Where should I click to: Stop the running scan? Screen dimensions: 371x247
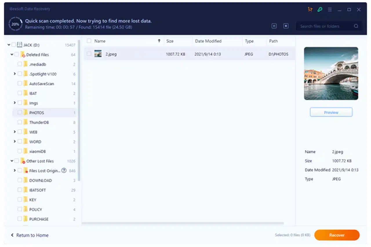point(286,26)
